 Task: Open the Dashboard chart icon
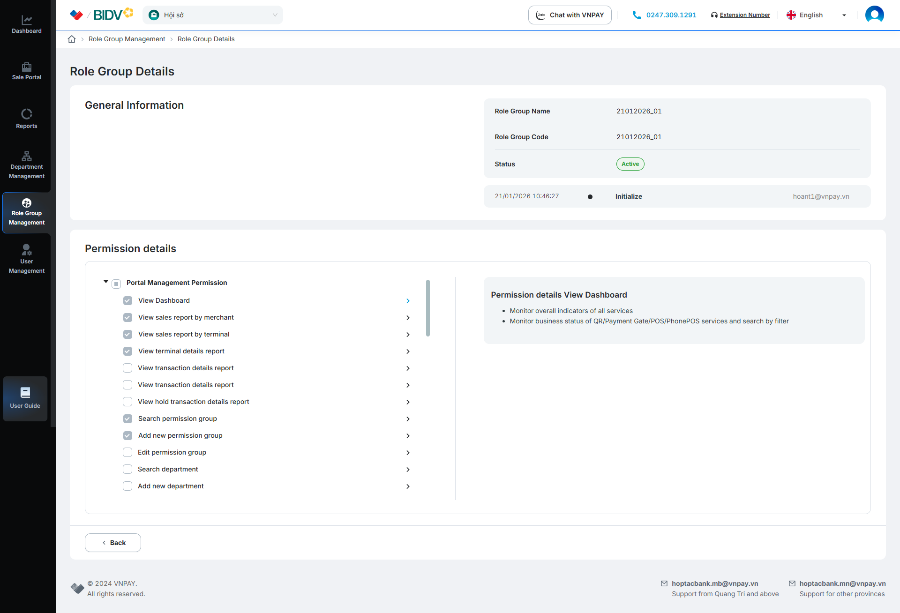click(27, 20)
